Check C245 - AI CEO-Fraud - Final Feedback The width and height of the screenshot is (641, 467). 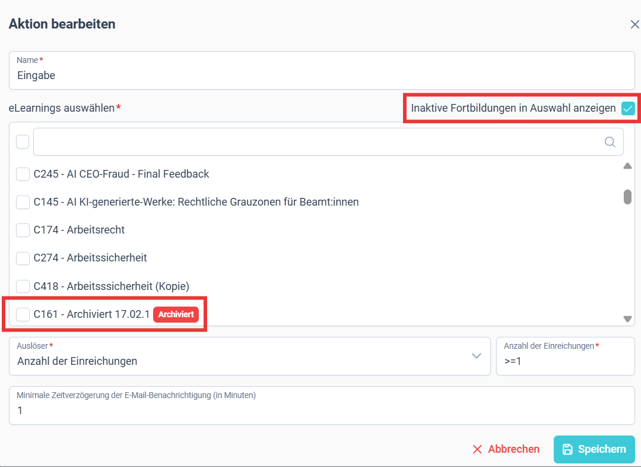23,174
